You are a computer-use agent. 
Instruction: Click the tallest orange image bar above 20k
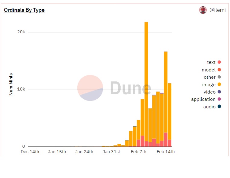point(146,81)
